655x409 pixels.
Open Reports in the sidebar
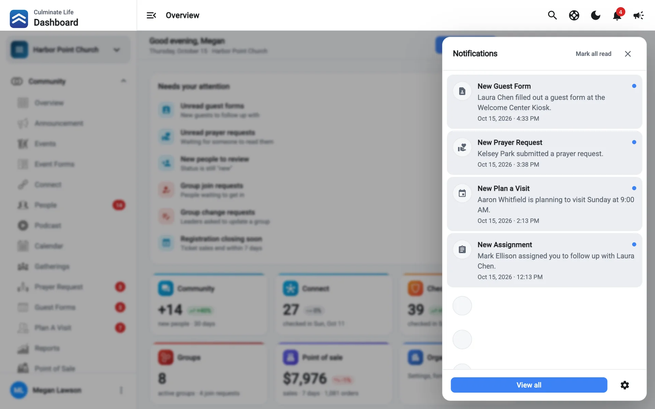point(68,348)
